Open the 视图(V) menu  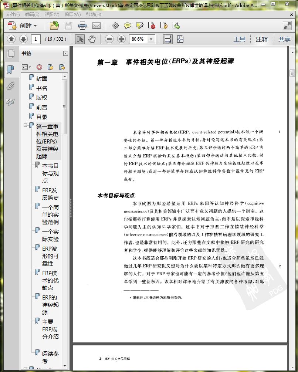pos(52,14)
